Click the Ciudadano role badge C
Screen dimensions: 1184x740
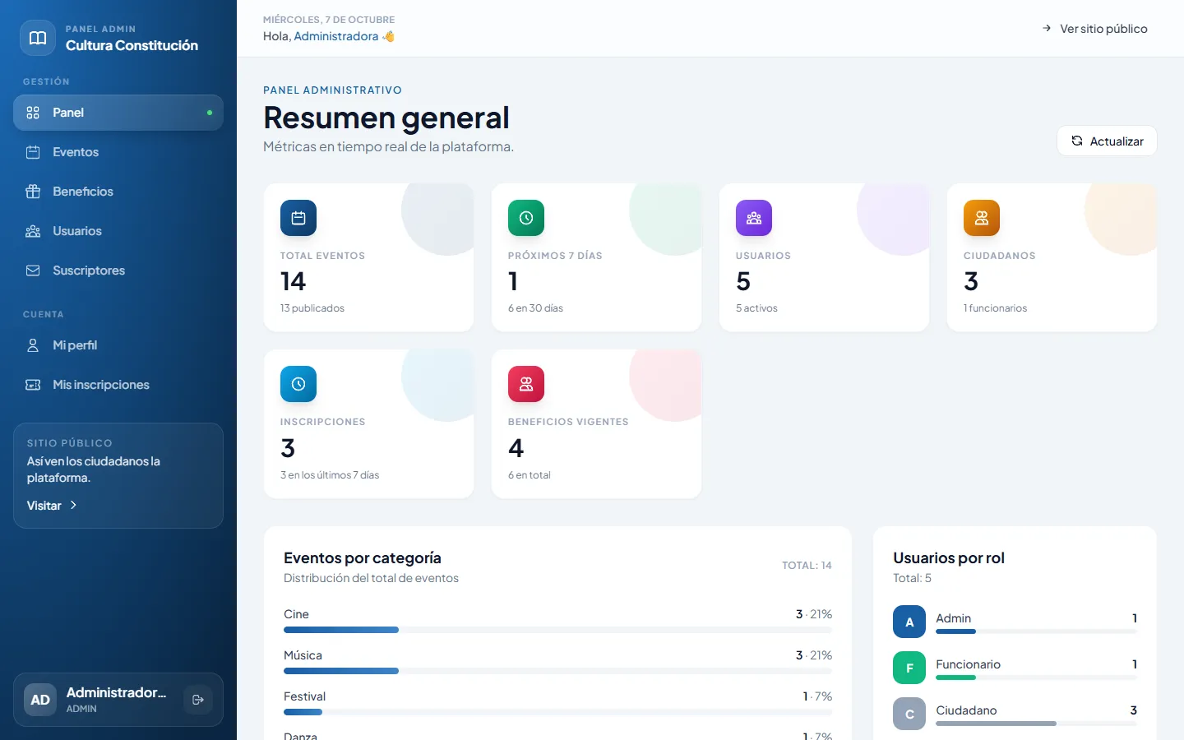coord(909,714)
